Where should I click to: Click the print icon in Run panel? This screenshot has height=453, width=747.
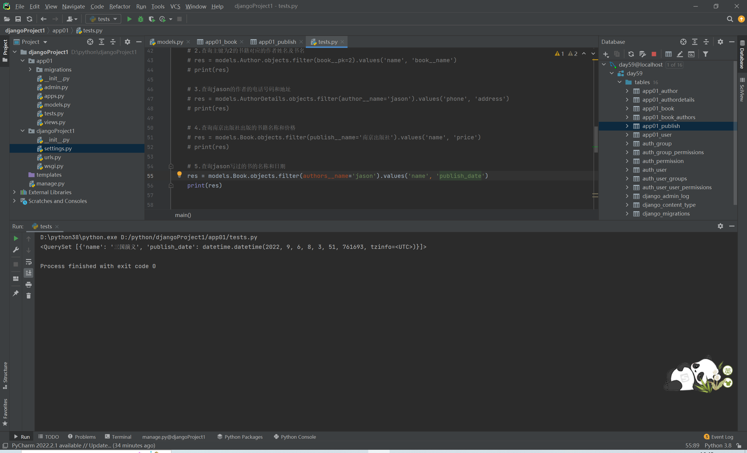(29, 284)
